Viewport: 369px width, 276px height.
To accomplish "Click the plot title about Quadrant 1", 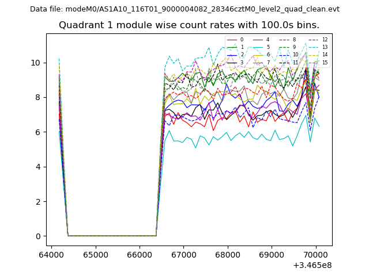I will (189, 25).
